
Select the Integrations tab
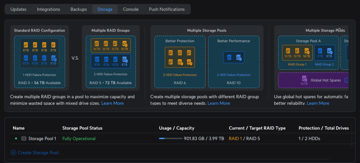tap(49, 10)
